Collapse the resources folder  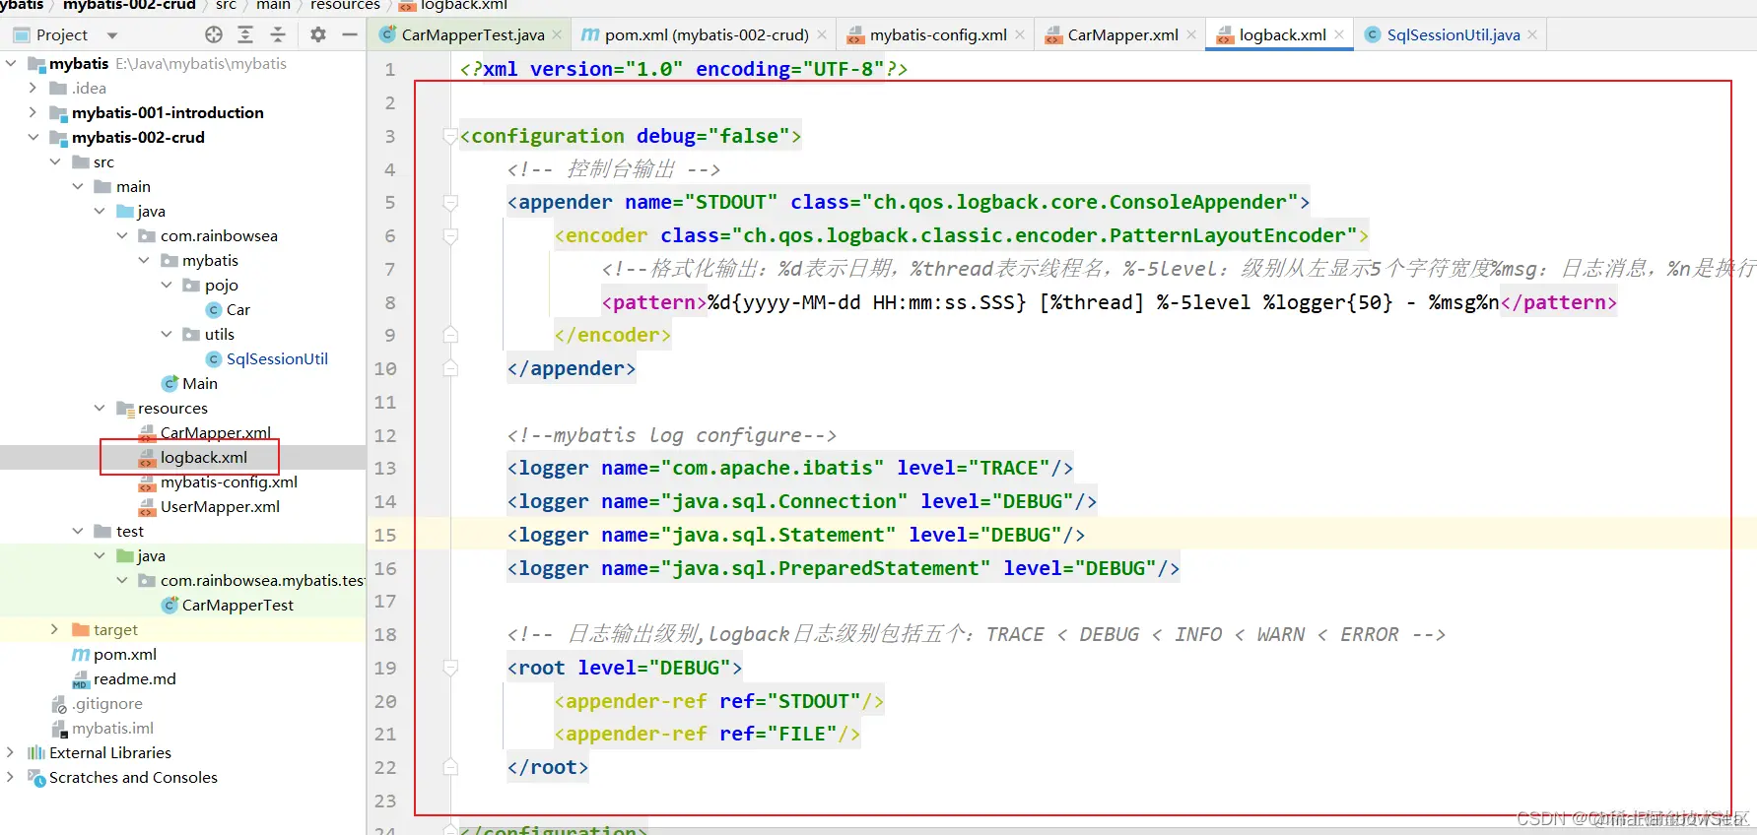100,408
